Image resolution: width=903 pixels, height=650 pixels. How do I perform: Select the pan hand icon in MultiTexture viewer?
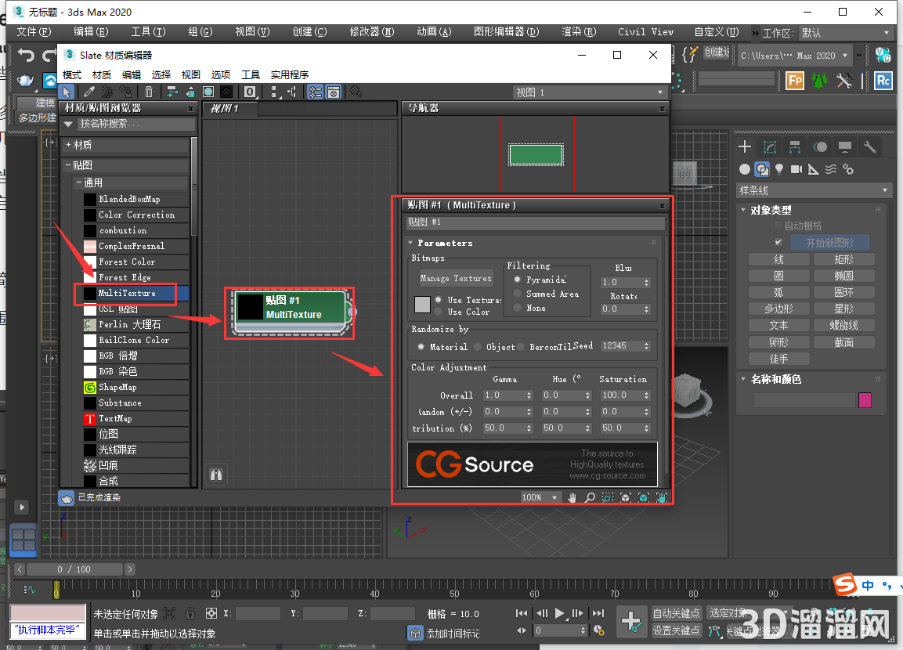coord(572,497)
